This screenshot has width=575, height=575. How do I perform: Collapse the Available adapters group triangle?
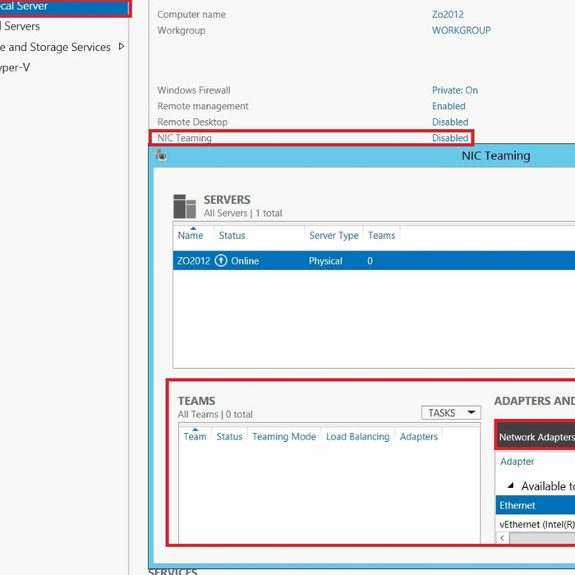pos(511,486)
